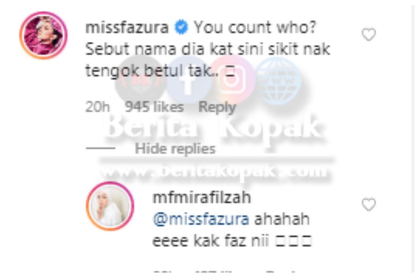Open the mfmirafilzah username link
The image size is (420, 278).
202,198
